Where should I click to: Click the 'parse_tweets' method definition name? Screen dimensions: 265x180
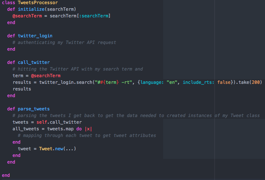coord(34,109)
